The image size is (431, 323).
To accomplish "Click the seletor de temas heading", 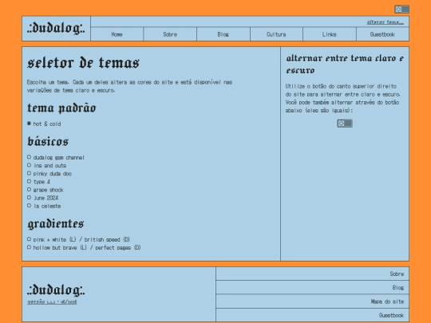I will click(83, 63).
